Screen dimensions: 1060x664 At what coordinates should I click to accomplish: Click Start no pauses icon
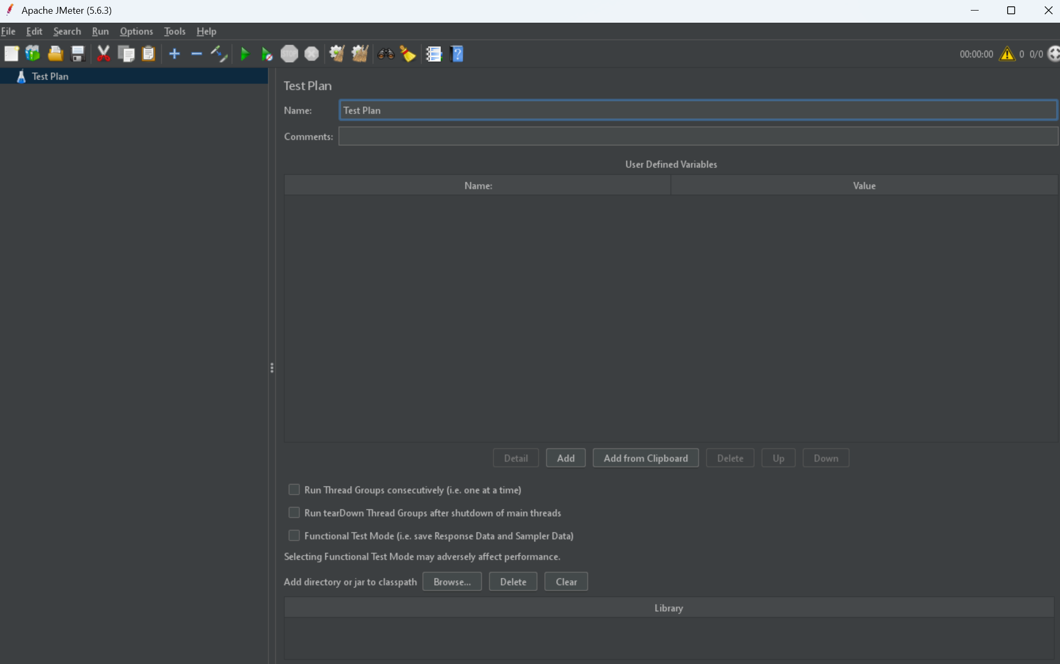pyautogui.click(x=267, y=54)
